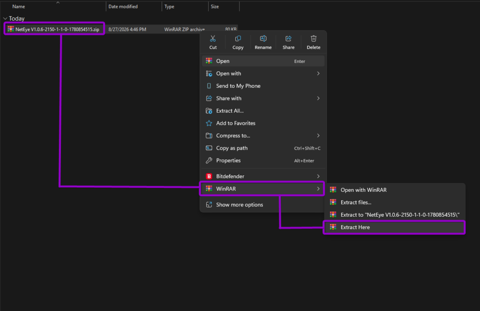Expand the Share with submenu arrow

[x=318, y=99]
